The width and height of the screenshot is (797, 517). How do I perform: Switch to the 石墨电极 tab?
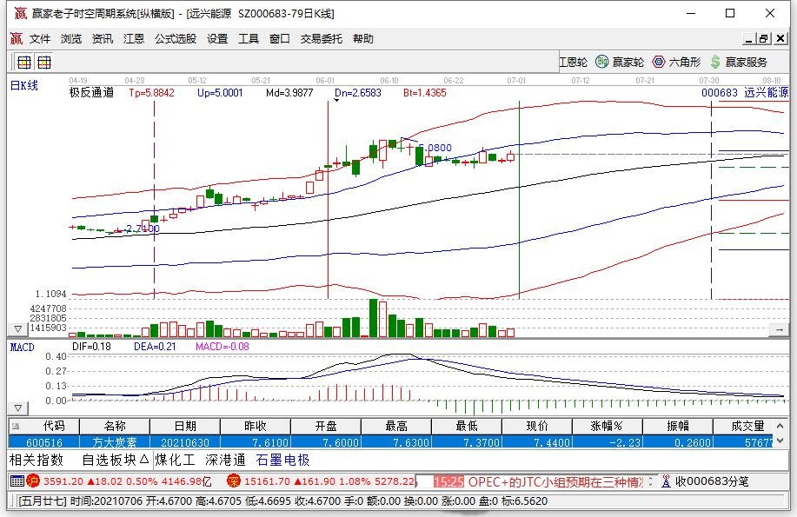tap(283, 460)
